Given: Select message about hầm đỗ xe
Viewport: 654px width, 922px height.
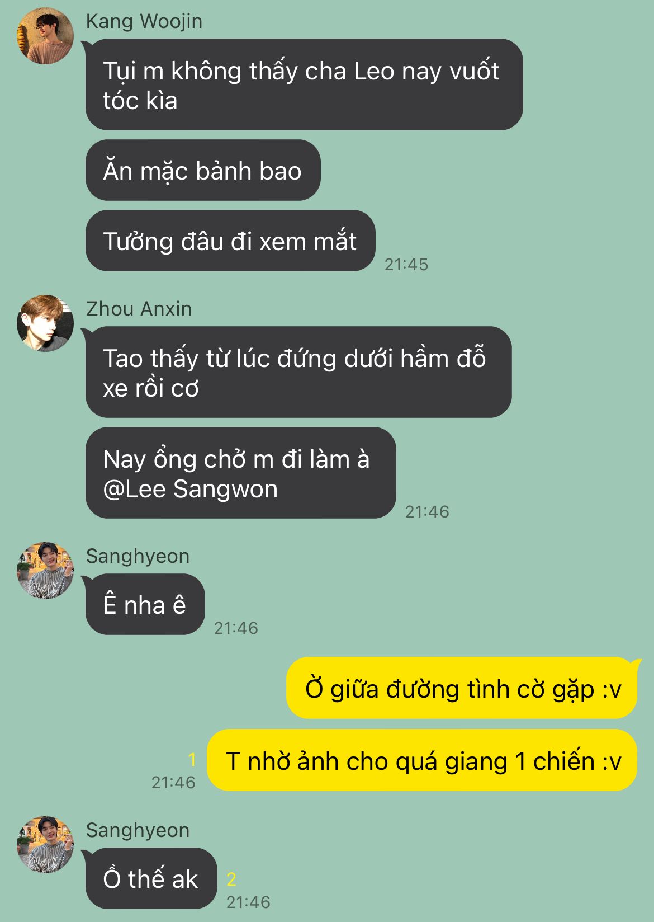Looking at the screenshot, I should click(298, 372).
